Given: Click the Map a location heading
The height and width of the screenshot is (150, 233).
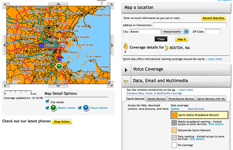Looking at the screenshot, I should point(139,7).
